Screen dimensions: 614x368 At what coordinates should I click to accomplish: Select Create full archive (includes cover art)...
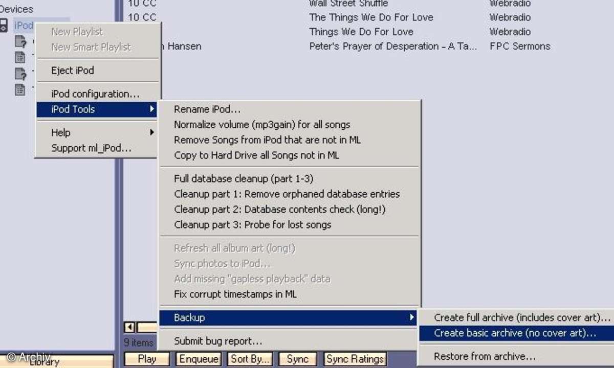point(522,318)
